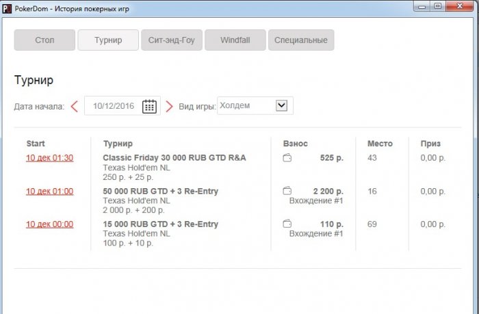Go to next date with right arrow
This screenshot has width=479, height=314.
(169, 107)
